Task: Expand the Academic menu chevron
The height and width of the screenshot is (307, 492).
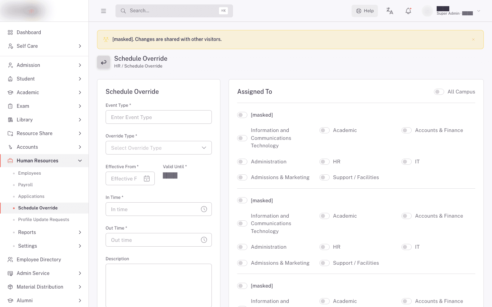Action: 80,92
